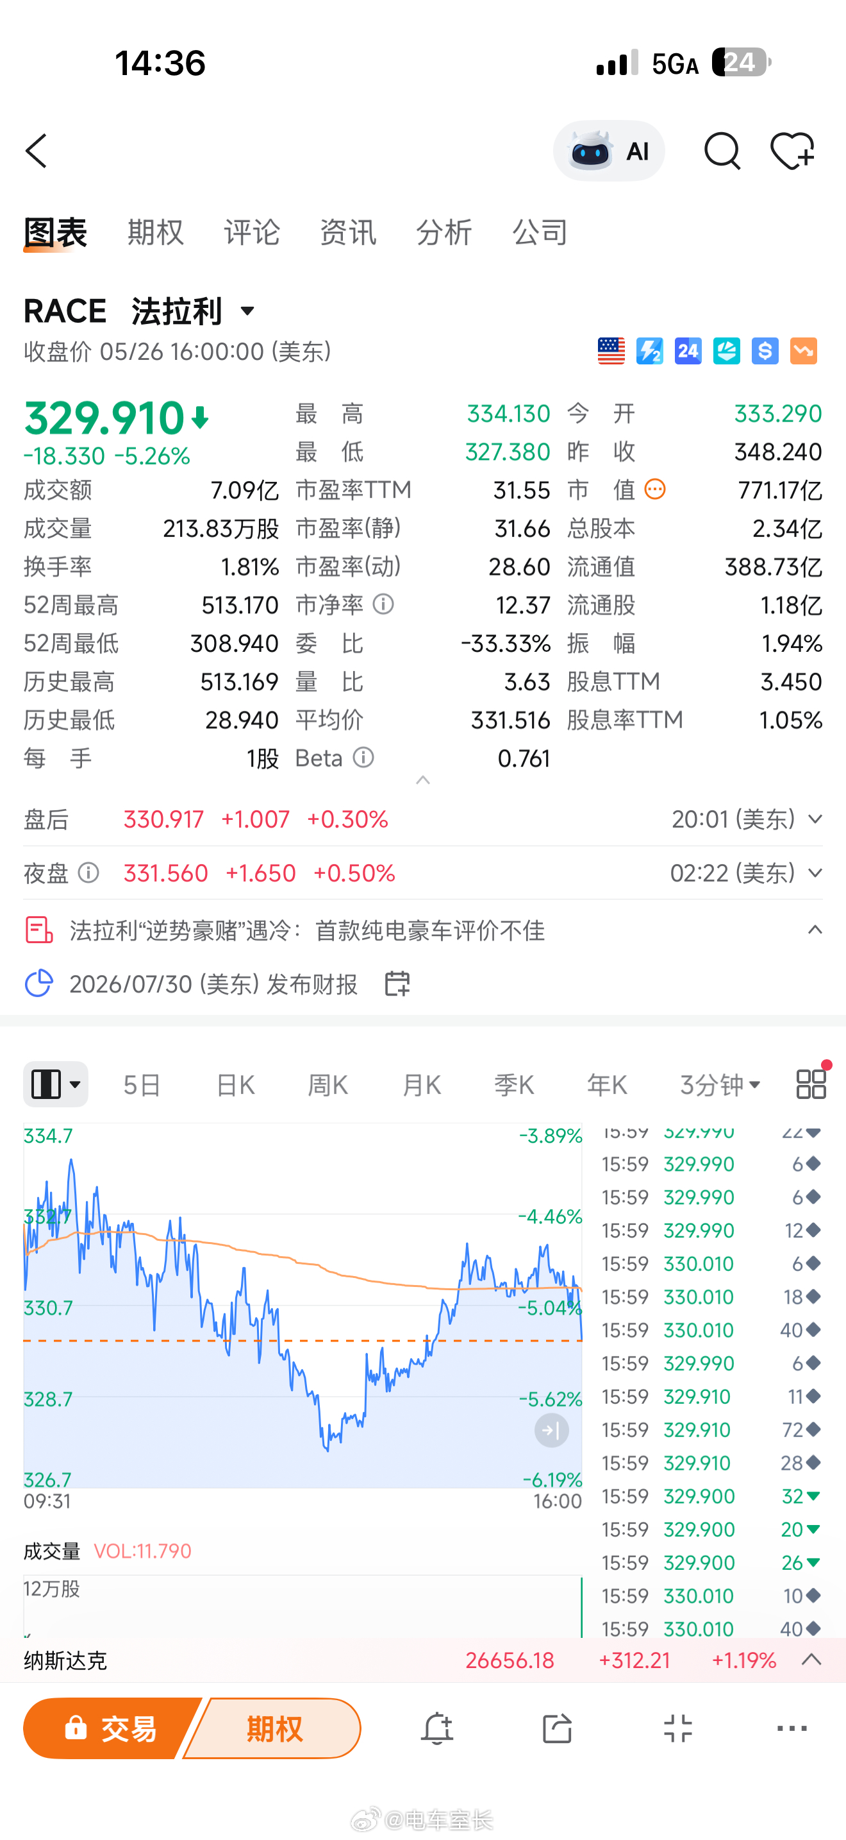Image resolution: width=846 pixels, height=1840 pixels.
Task: Switch to the 图表 tab
Action: coord(56,233)
